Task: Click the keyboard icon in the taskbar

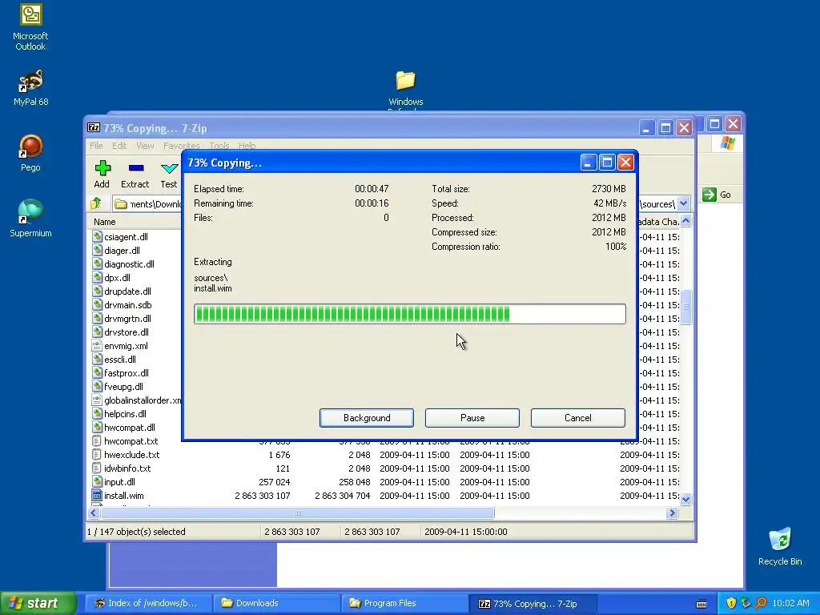Action: pyautogui.click(x=701, y=604)
